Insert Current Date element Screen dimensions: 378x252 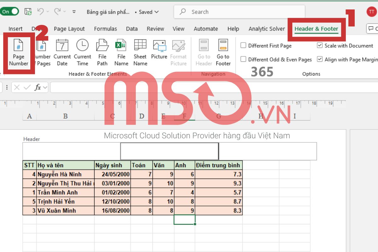tap(62, 53)
